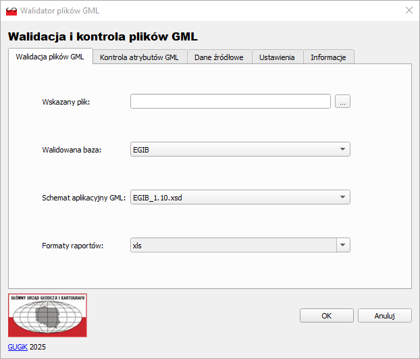
Task: Go to the Ustawienia tab
Action: pos(277,57)
